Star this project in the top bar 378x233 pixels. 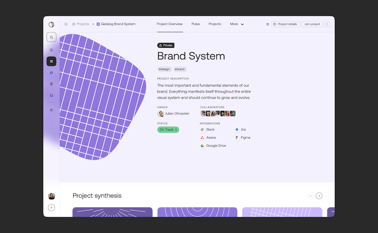click(267, 24)
